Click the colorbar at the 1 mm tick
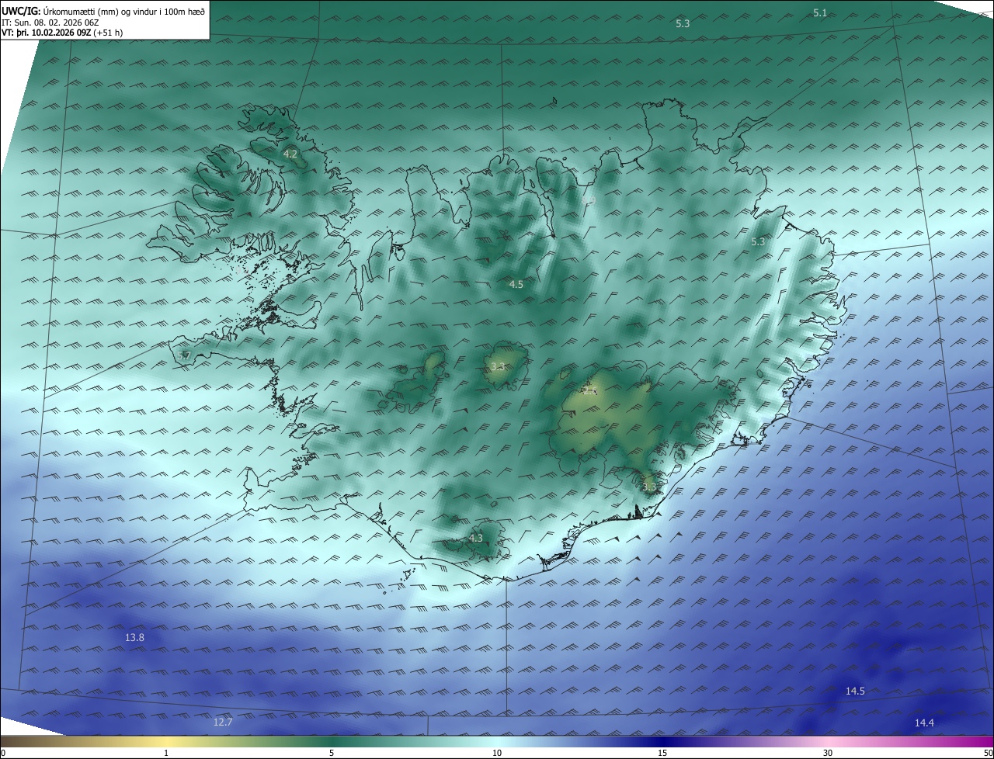Viewport: 994px width, 759px height. click(166, 753)
